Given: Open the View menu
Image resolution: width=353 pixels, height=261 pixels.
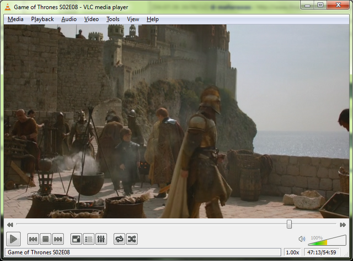Looking at the screenshot, I should [x=133, y=19].
